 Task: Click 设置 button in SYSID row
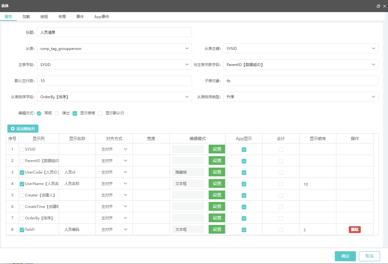pos(217,149)
